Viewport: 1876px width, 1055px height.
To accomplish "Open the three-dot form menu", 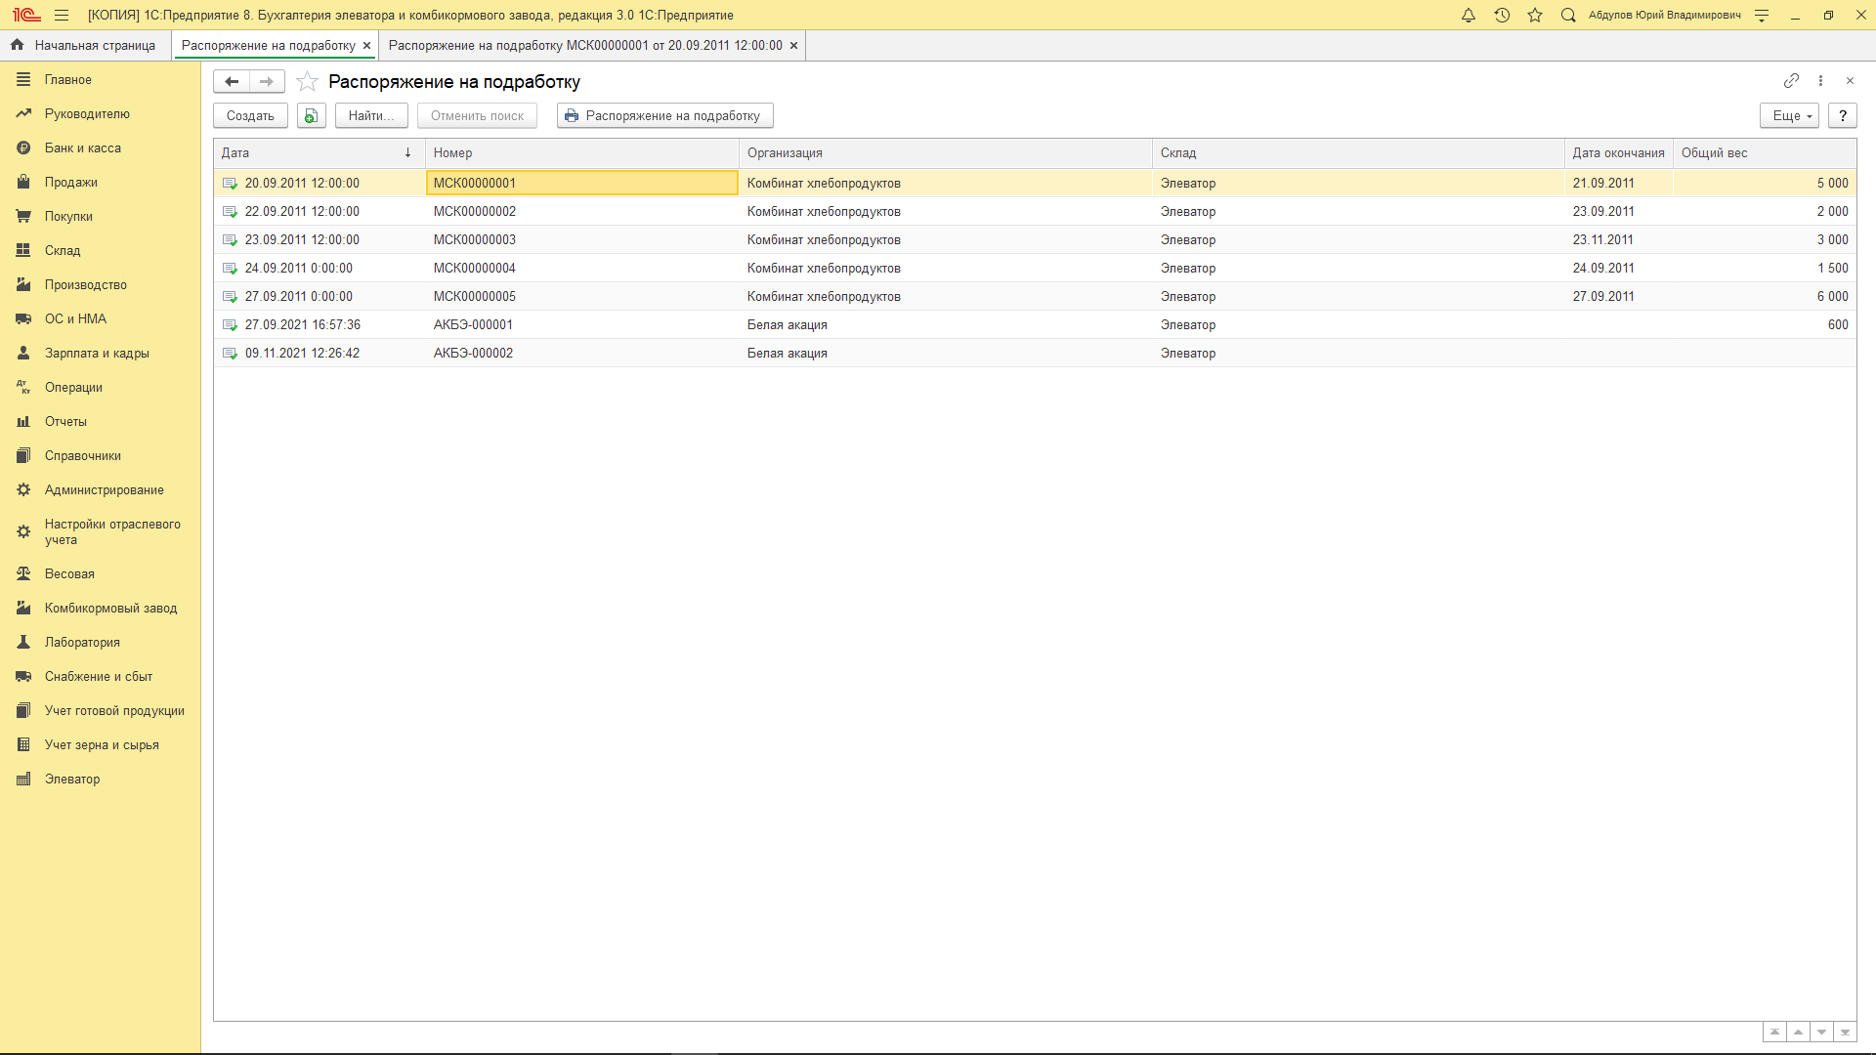I will (1820, 81).
